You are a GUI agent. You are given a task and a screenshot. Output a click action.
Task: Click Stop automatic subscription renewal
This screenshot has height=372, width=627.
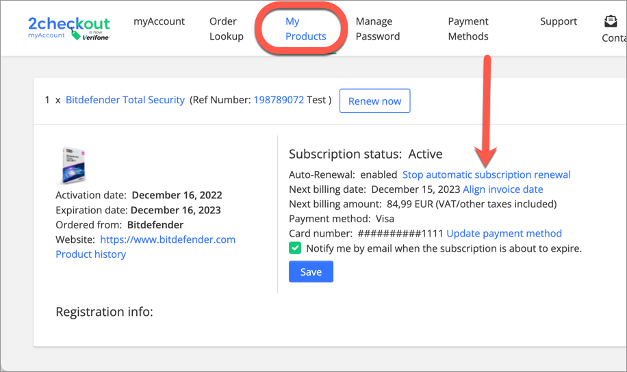click(x=486, y=174)
